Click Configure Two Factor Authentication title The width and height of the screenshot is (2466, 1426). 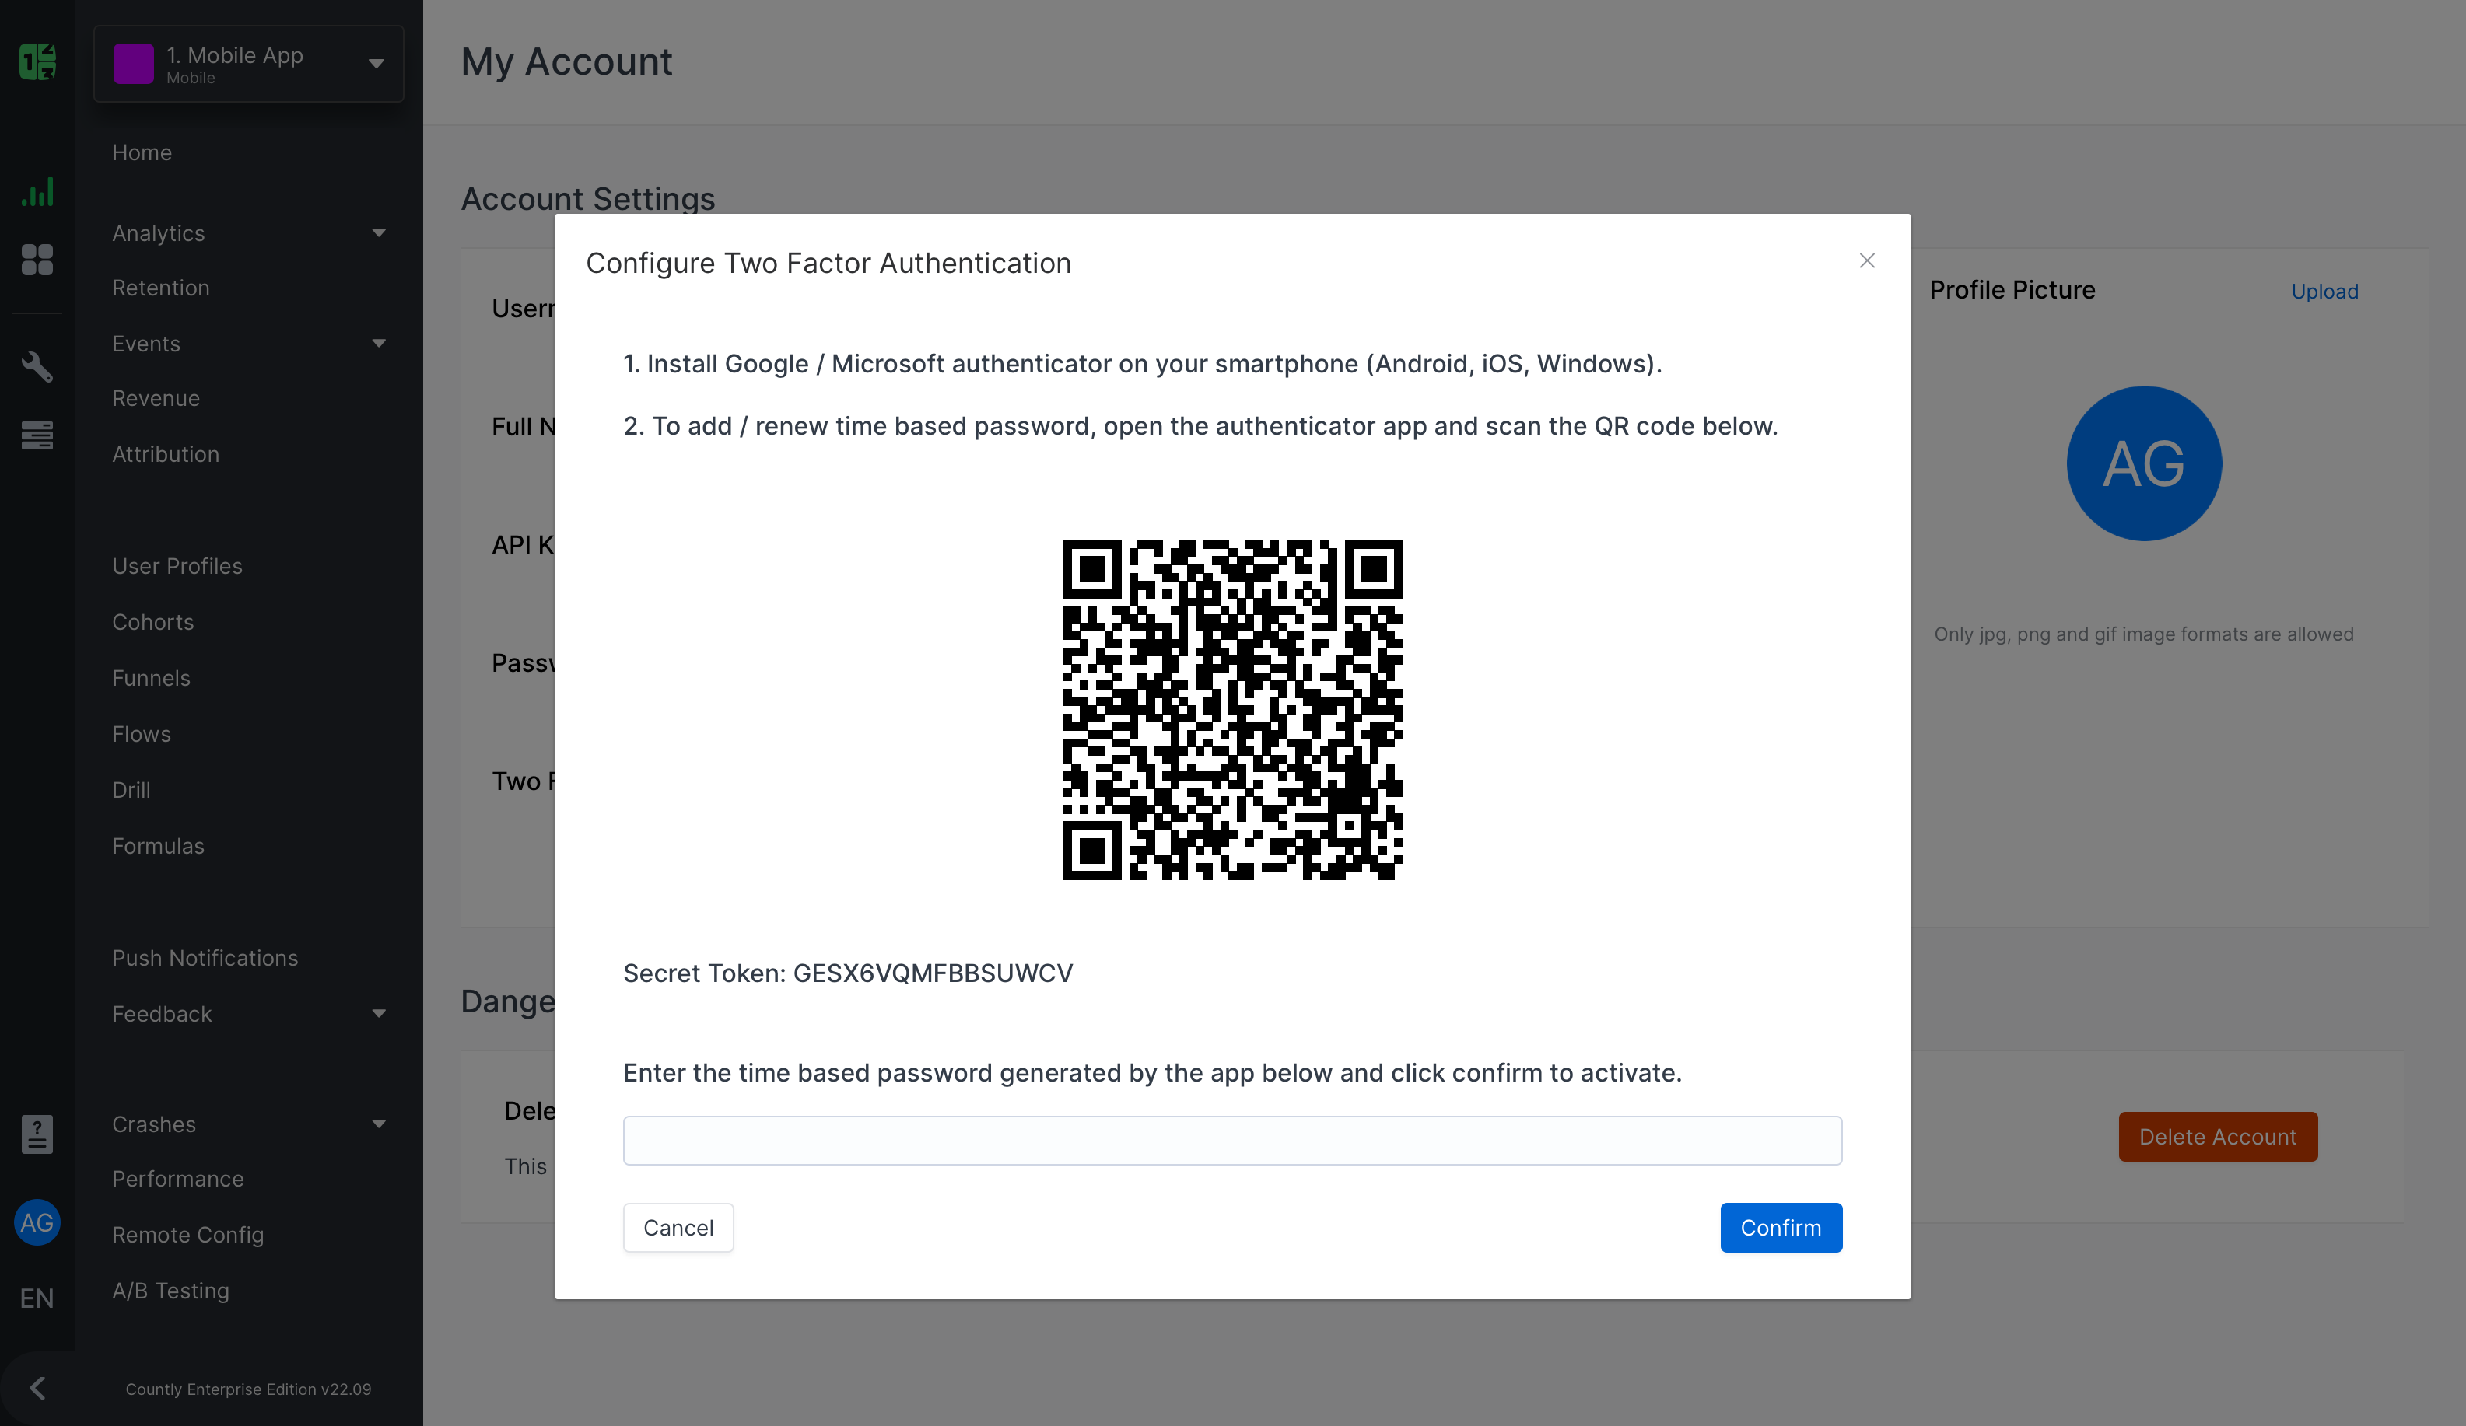click(x=828, y=263)
